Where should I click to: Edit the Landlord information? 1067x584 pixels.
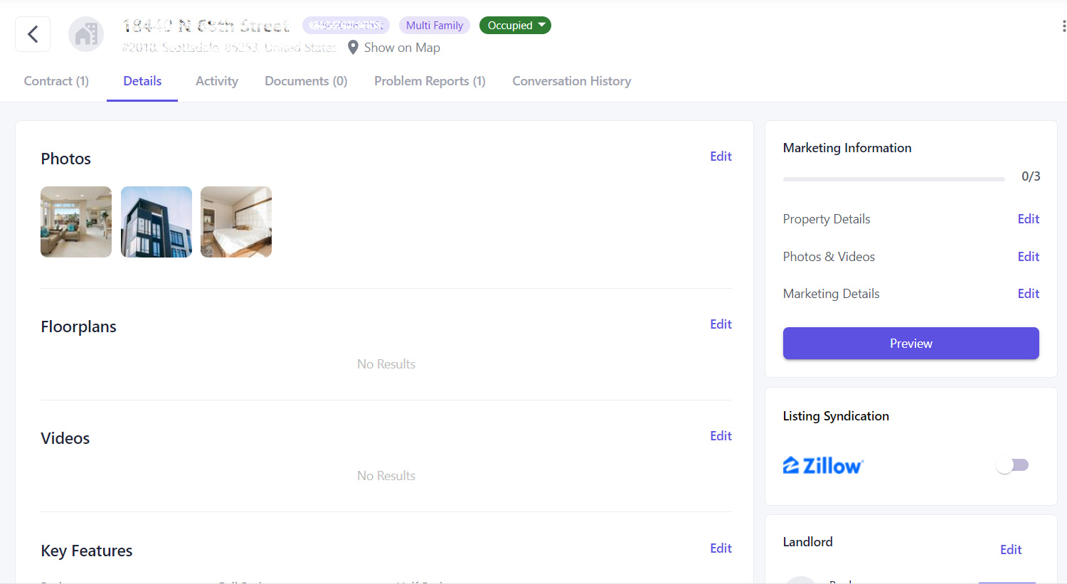1010,549
